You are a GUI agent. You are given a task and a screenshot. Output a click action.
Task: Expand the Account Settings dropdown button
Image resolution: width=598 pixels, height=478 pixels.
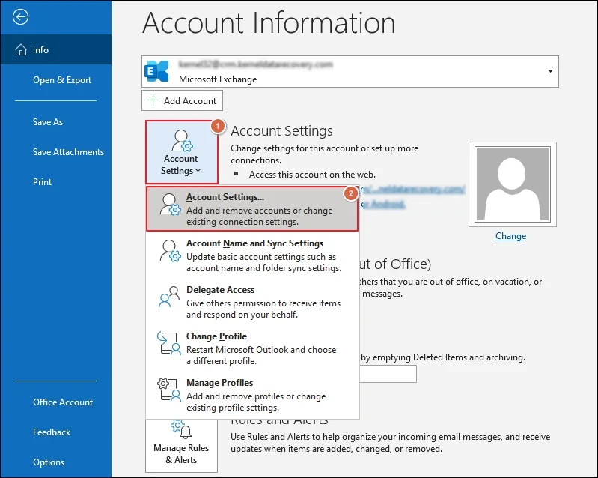pos(182,152)
